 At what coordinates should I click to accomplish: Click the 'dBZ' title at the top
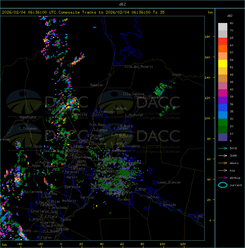pyautogui.click(x=122, y=4)
